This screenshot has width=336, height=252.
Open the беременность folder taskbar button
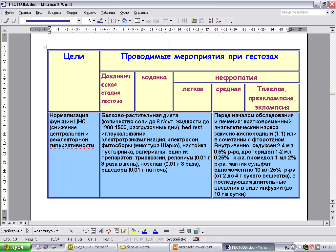(x=144, y=247)
